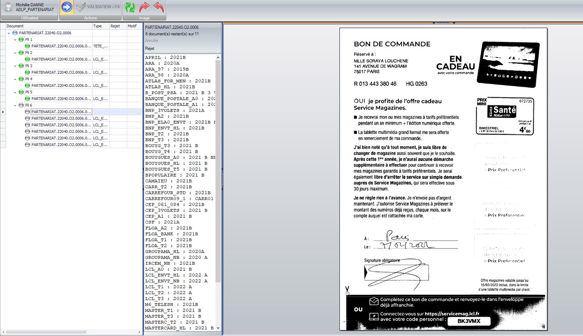This screenshot has height=336, width=583.
Task: Collapse the Pli 6 tree branch
Action: pyautogui.click(x=14, y=105)
